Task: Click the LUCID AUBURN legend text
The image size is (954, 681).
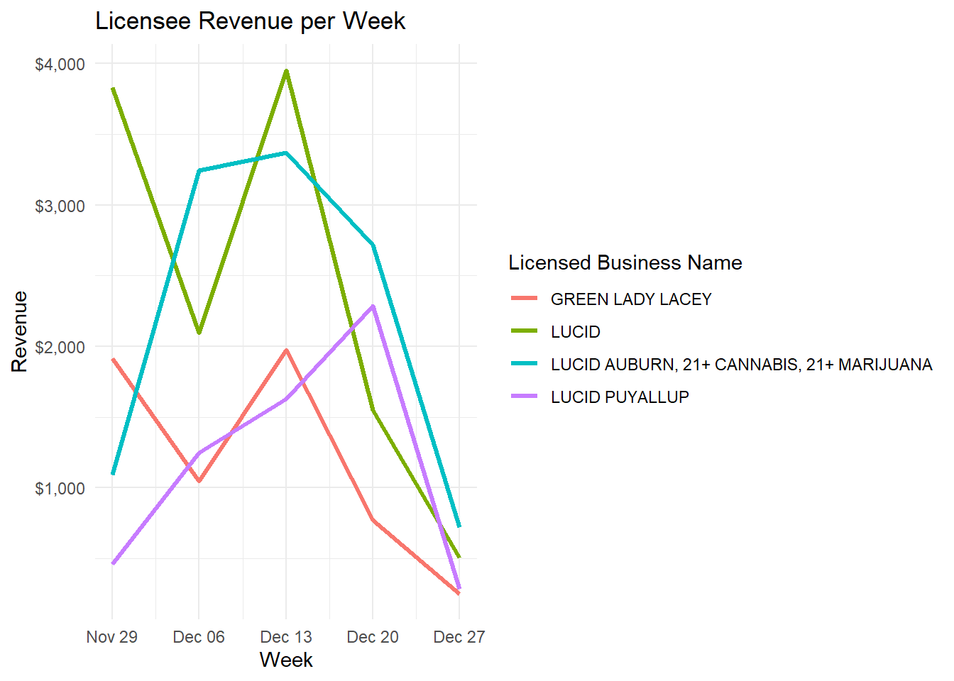Action: point(740,365)
